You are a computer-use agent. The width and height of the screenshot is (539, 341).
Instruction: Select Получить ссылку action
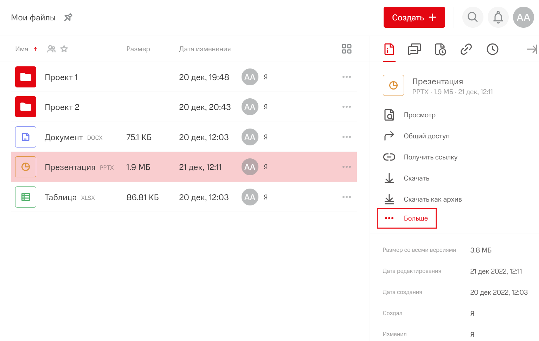pos(430,157)
